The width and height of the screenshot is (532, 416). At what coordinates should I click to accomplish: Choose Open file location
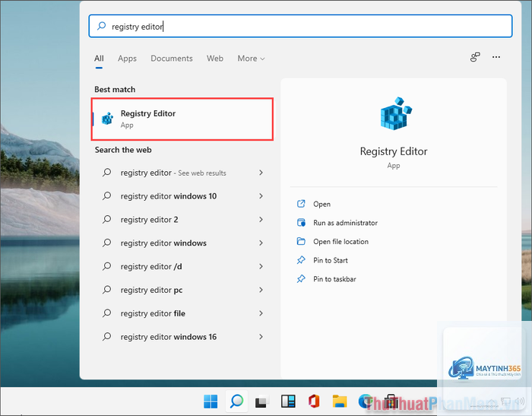pos(340,241)
